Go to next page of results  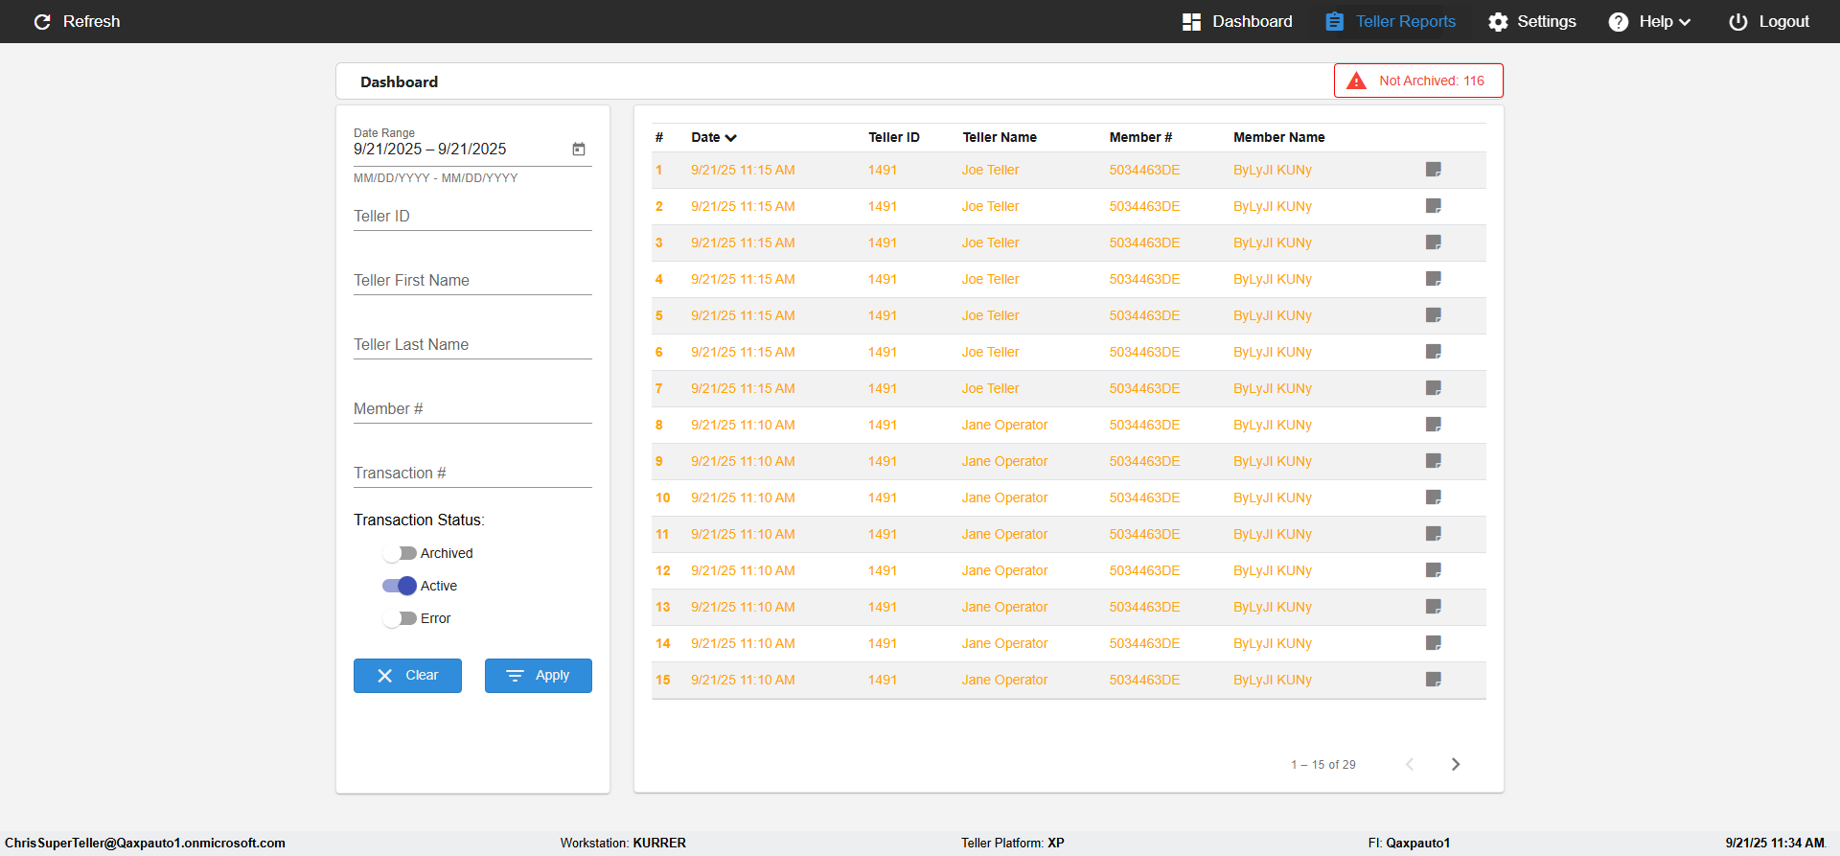point(1456,764)
